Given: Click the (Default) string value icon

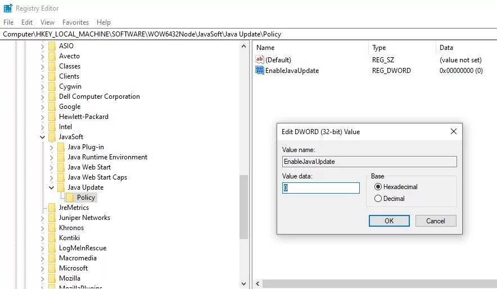Looking at the screenshot, I should pos(260,59).
